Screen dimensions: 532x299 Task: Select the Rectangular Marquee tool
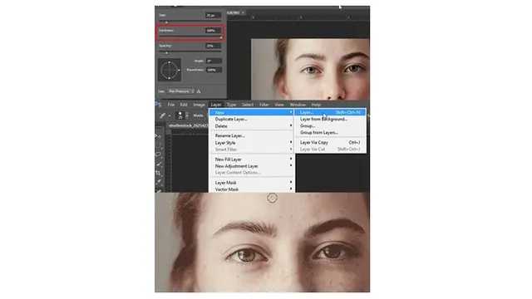(159, 145)
